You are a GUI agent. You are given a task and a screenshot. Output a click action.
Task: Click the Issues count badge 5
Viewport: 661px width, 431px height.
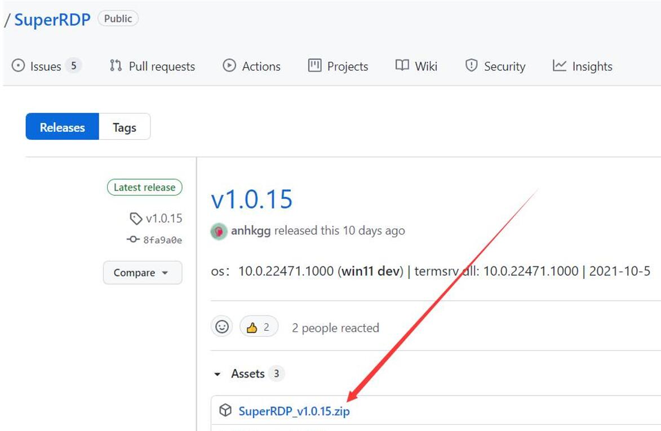pos(73,66)
